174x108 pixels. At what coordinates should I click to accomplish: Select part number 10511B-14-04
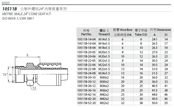point(87,39)
